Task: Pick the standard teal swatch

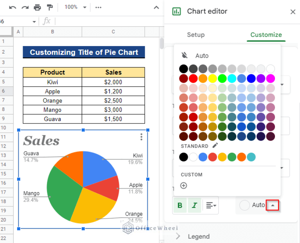Action: click(251, 157)
